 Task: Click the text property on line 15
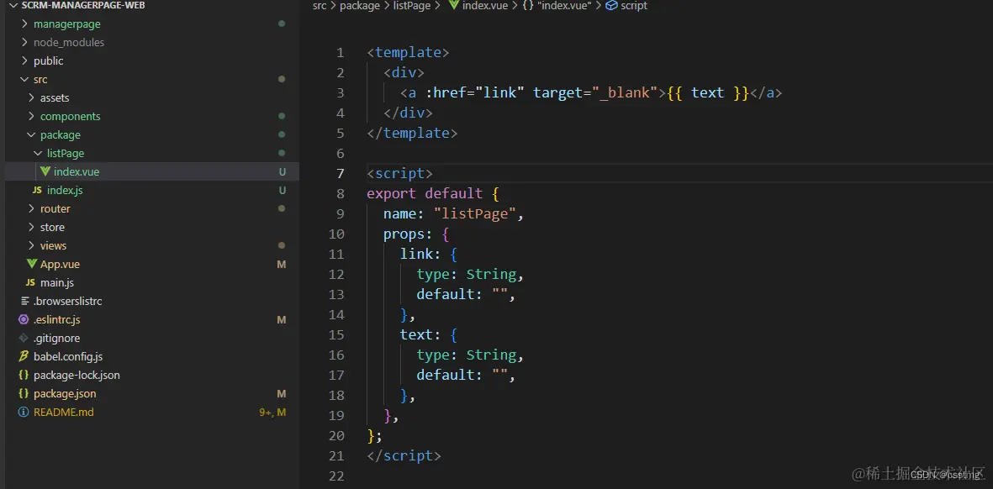click(x=416, y=334)
